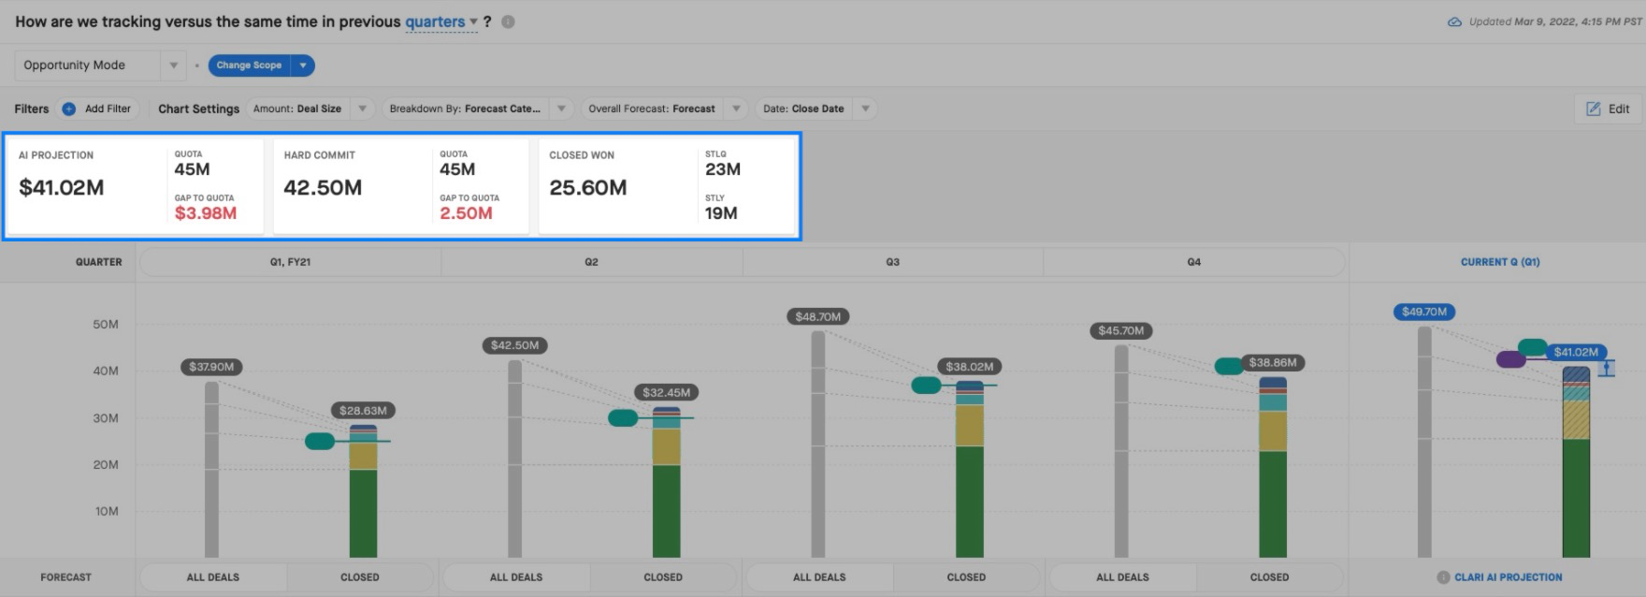Click the cloud sync icon near Updated timestamp
This screenshot has height=597, width=1646.
coord(1454,22)
